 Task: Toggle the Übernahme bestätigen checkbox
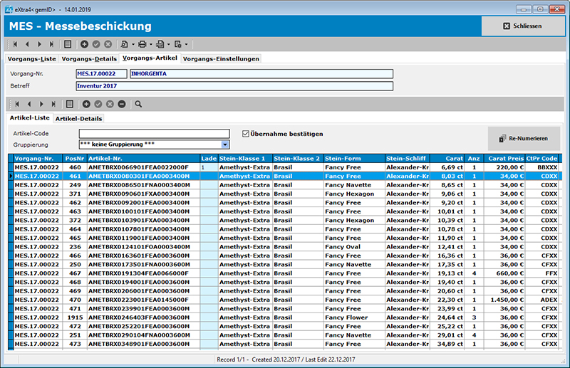(x=246, y=133)
